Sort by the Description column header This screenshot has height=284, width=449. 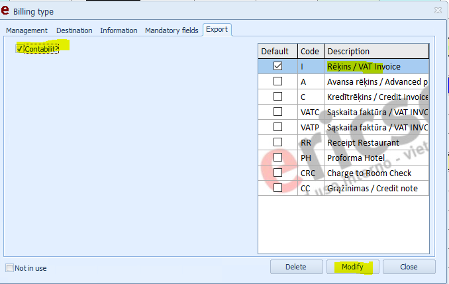click(376, 51)
